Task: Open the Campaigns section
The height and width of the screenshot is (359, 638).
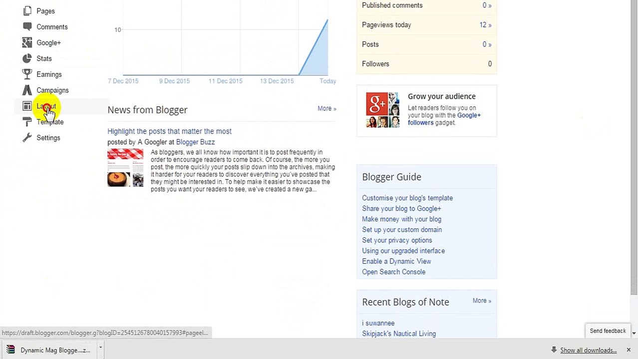Action: tap(52, 90)
